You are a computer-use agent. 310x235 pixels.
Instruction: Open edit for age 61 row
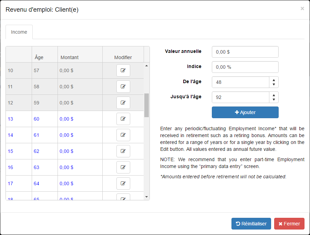123,135
